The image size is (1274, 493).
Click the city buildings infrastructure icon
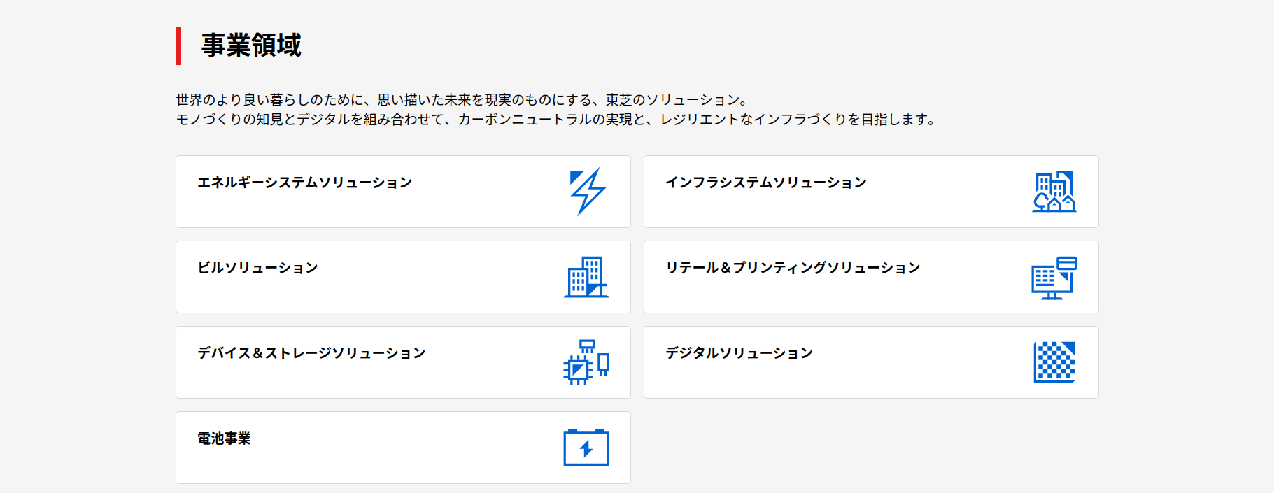[x=1054, y=192]
